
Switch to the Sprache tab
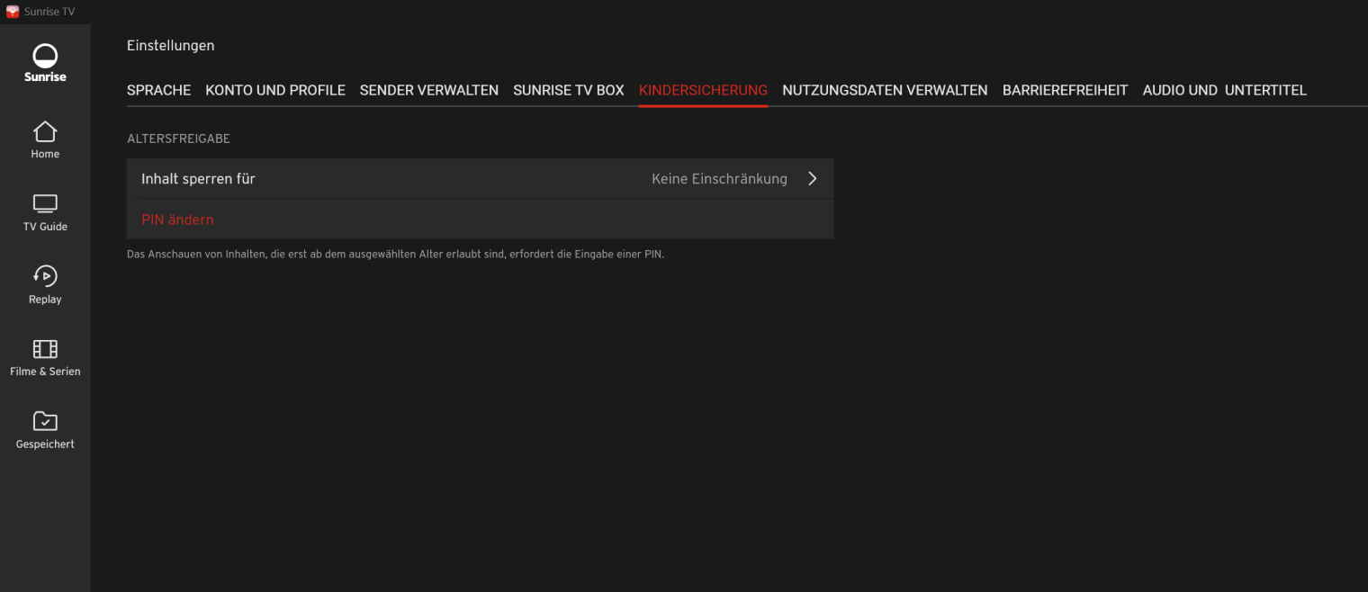pos(158,90)
